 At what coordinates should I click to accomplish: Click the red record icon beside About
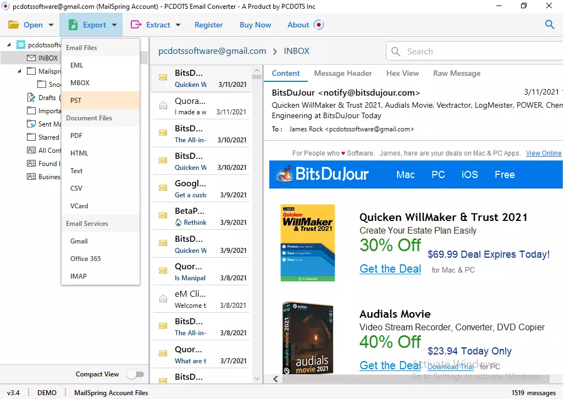tap(319, 25)
